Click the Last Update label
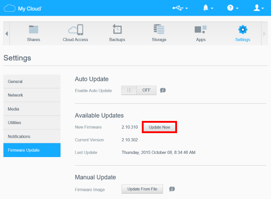Image resolution: width=271 pixels, height=199 pixels. pos(86,153)
